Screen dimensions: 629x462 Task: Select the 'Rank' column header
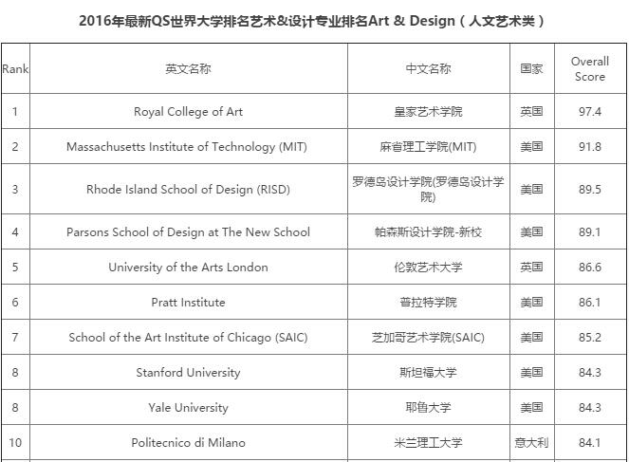pos(15,69)
